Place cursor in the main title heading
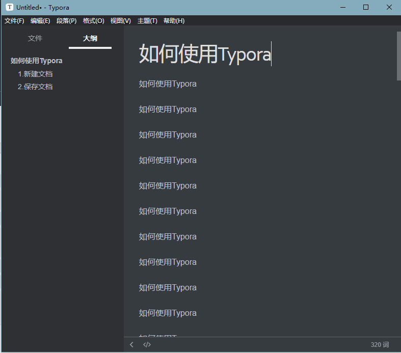The height and width of the screenshot is (353, 401). [205, 54]
